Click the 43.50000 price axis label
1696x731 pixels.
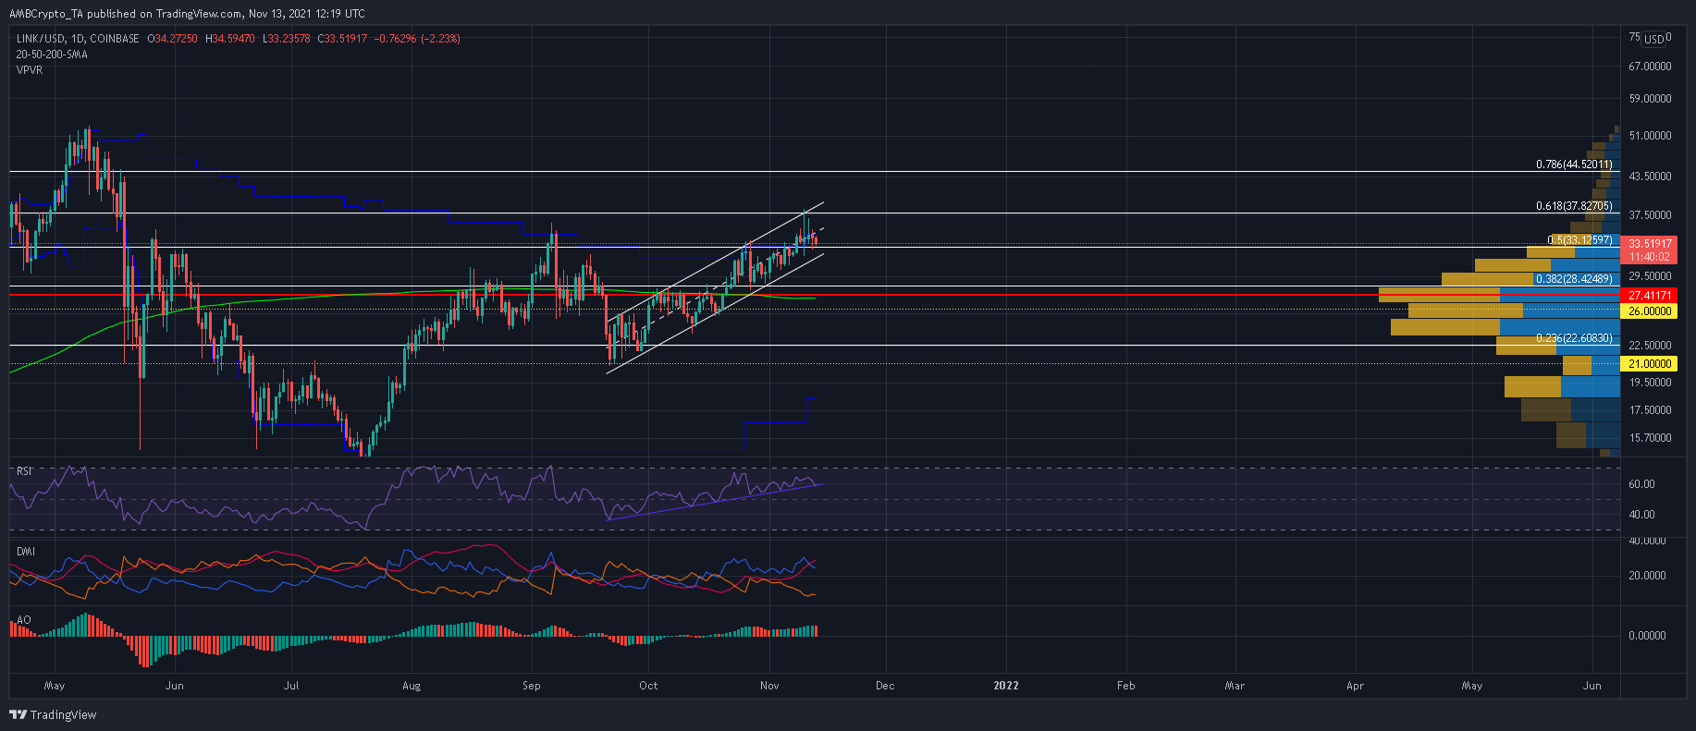tap(1650, 177)
